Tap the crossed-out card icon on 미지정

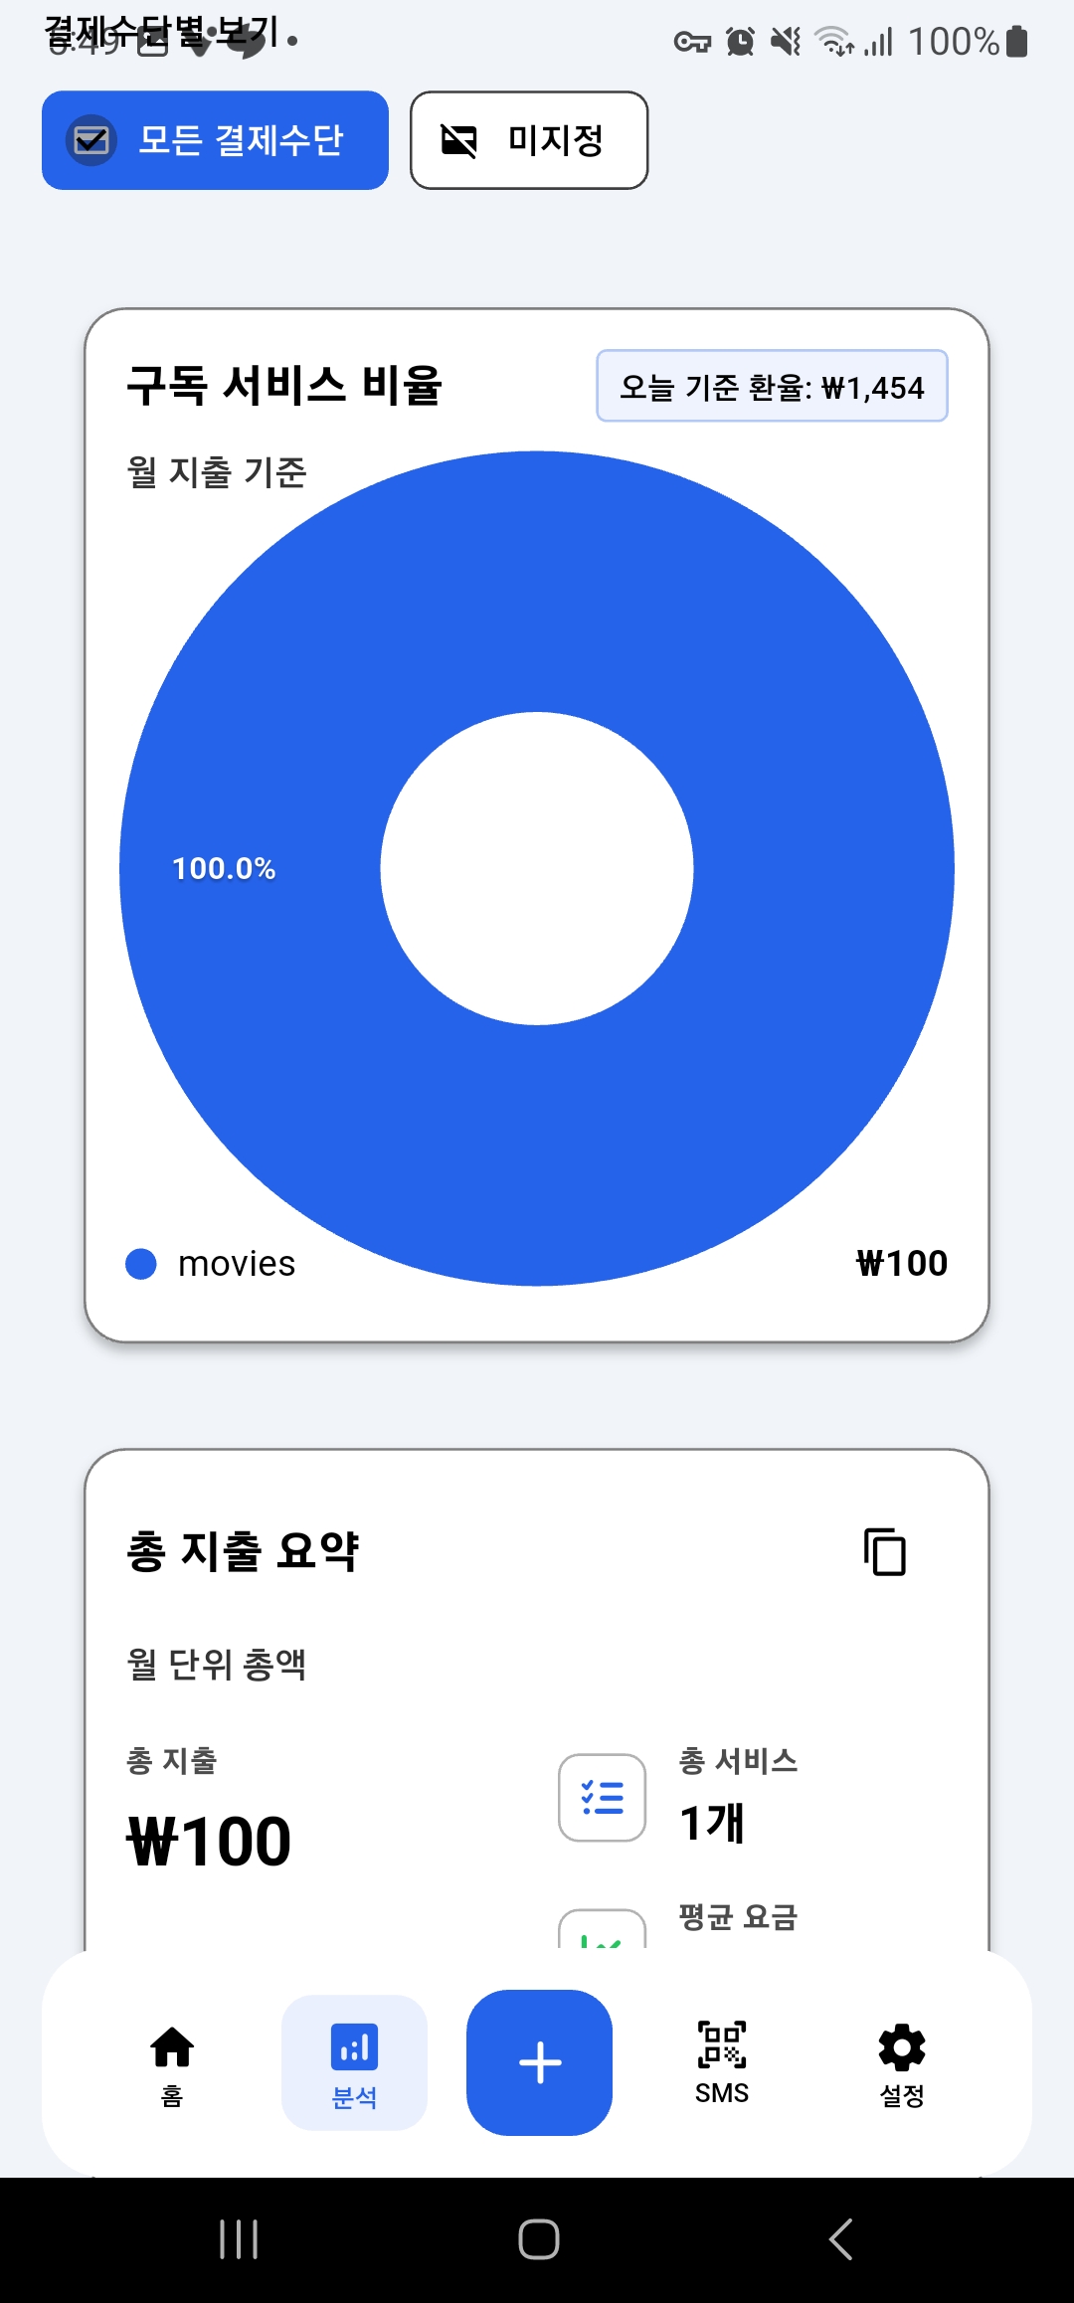458,140
